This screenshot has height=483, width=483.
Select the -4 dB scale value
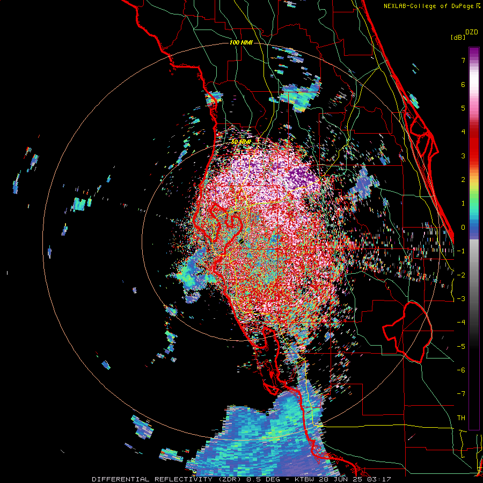tap(461, 323)
